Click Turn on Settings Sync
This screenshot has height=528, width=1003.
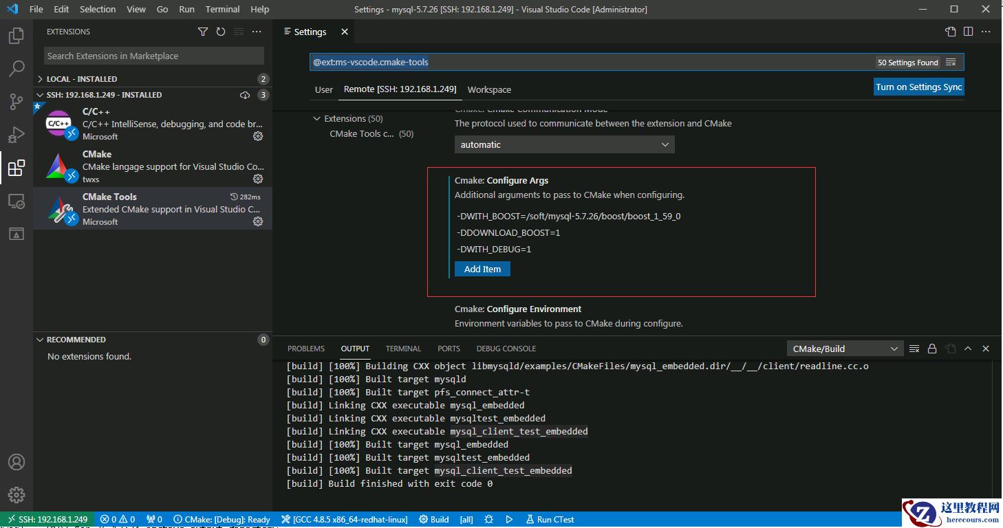click(918, 87)
